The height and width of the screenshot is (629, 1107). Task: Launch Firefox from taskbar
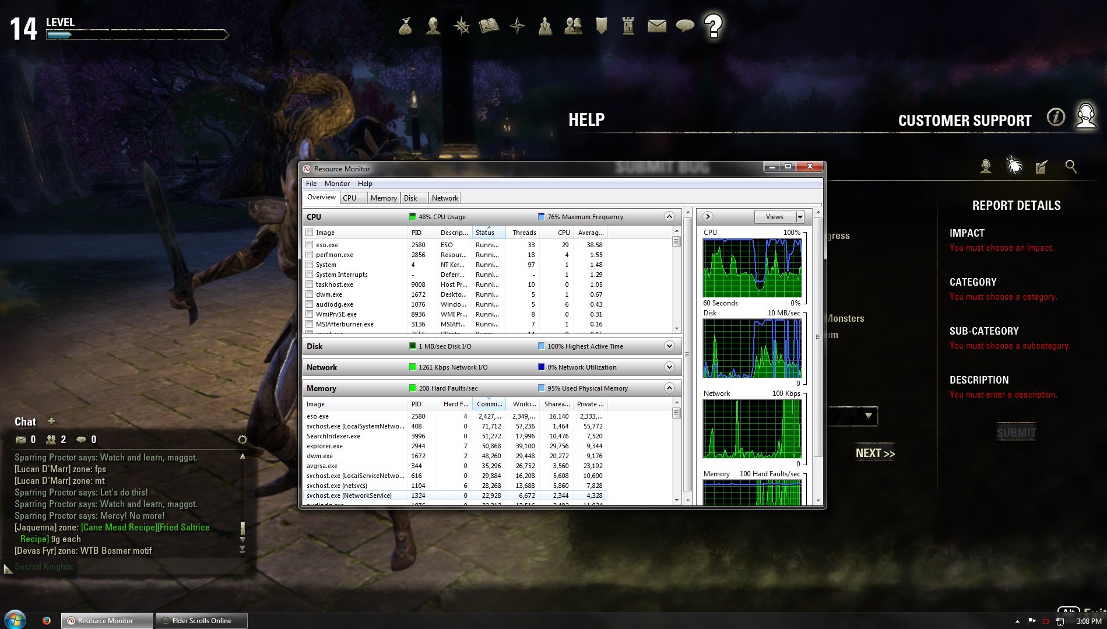pos(47,620)
